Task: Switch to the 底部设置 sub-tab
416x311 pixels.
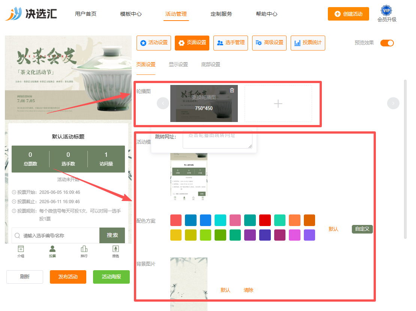Action: [x=211, y=64]
